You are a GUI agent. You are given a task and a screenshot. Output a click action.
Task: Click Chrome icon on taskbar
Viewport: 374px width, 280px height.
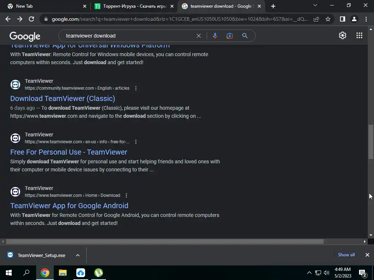pos(45,273)
